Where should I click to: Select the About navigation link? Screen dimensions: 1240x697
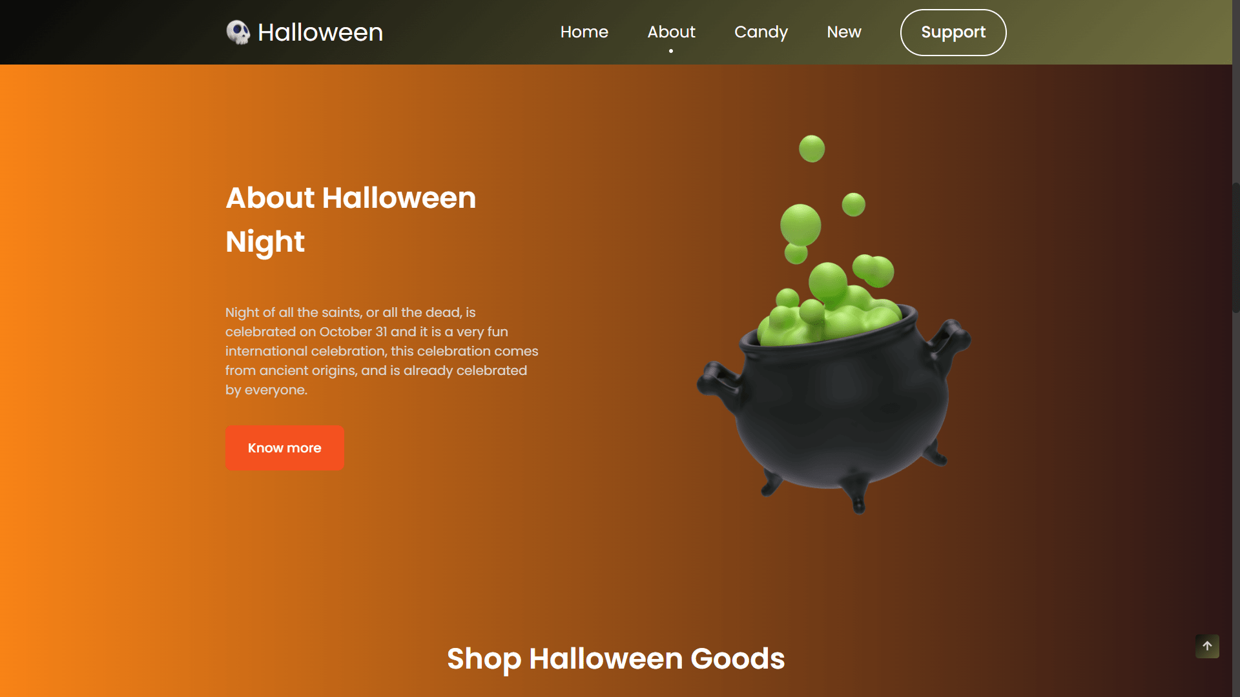point(671,32)
